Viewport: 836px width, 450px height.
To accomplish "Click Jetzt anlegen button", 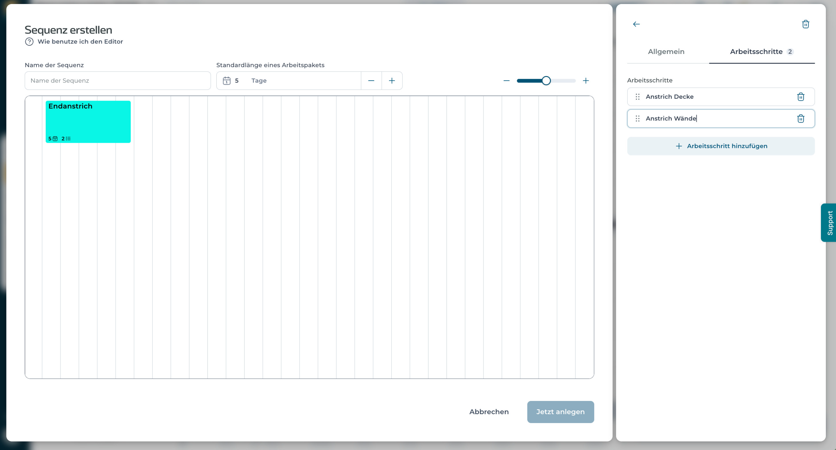I will [560, 412].
